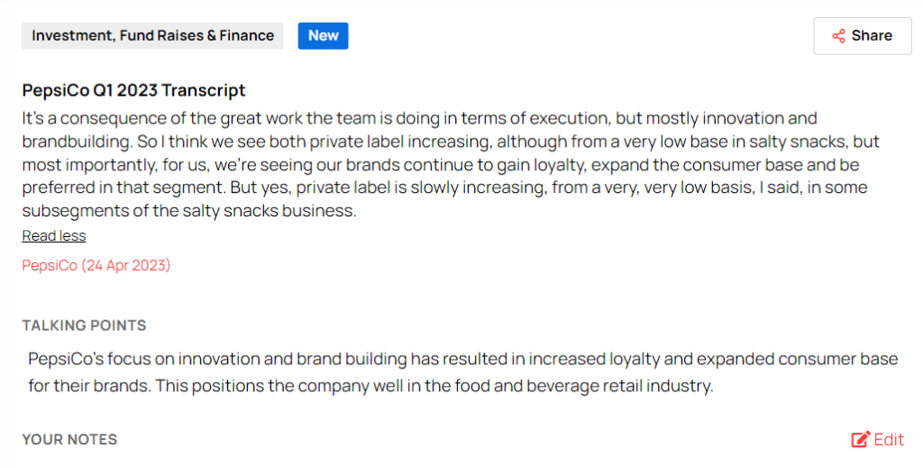Click the YOUR NOTES section heading

click(69, 440)
